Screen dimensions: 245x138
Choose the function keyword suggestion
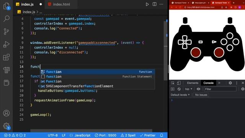point(98,72)
